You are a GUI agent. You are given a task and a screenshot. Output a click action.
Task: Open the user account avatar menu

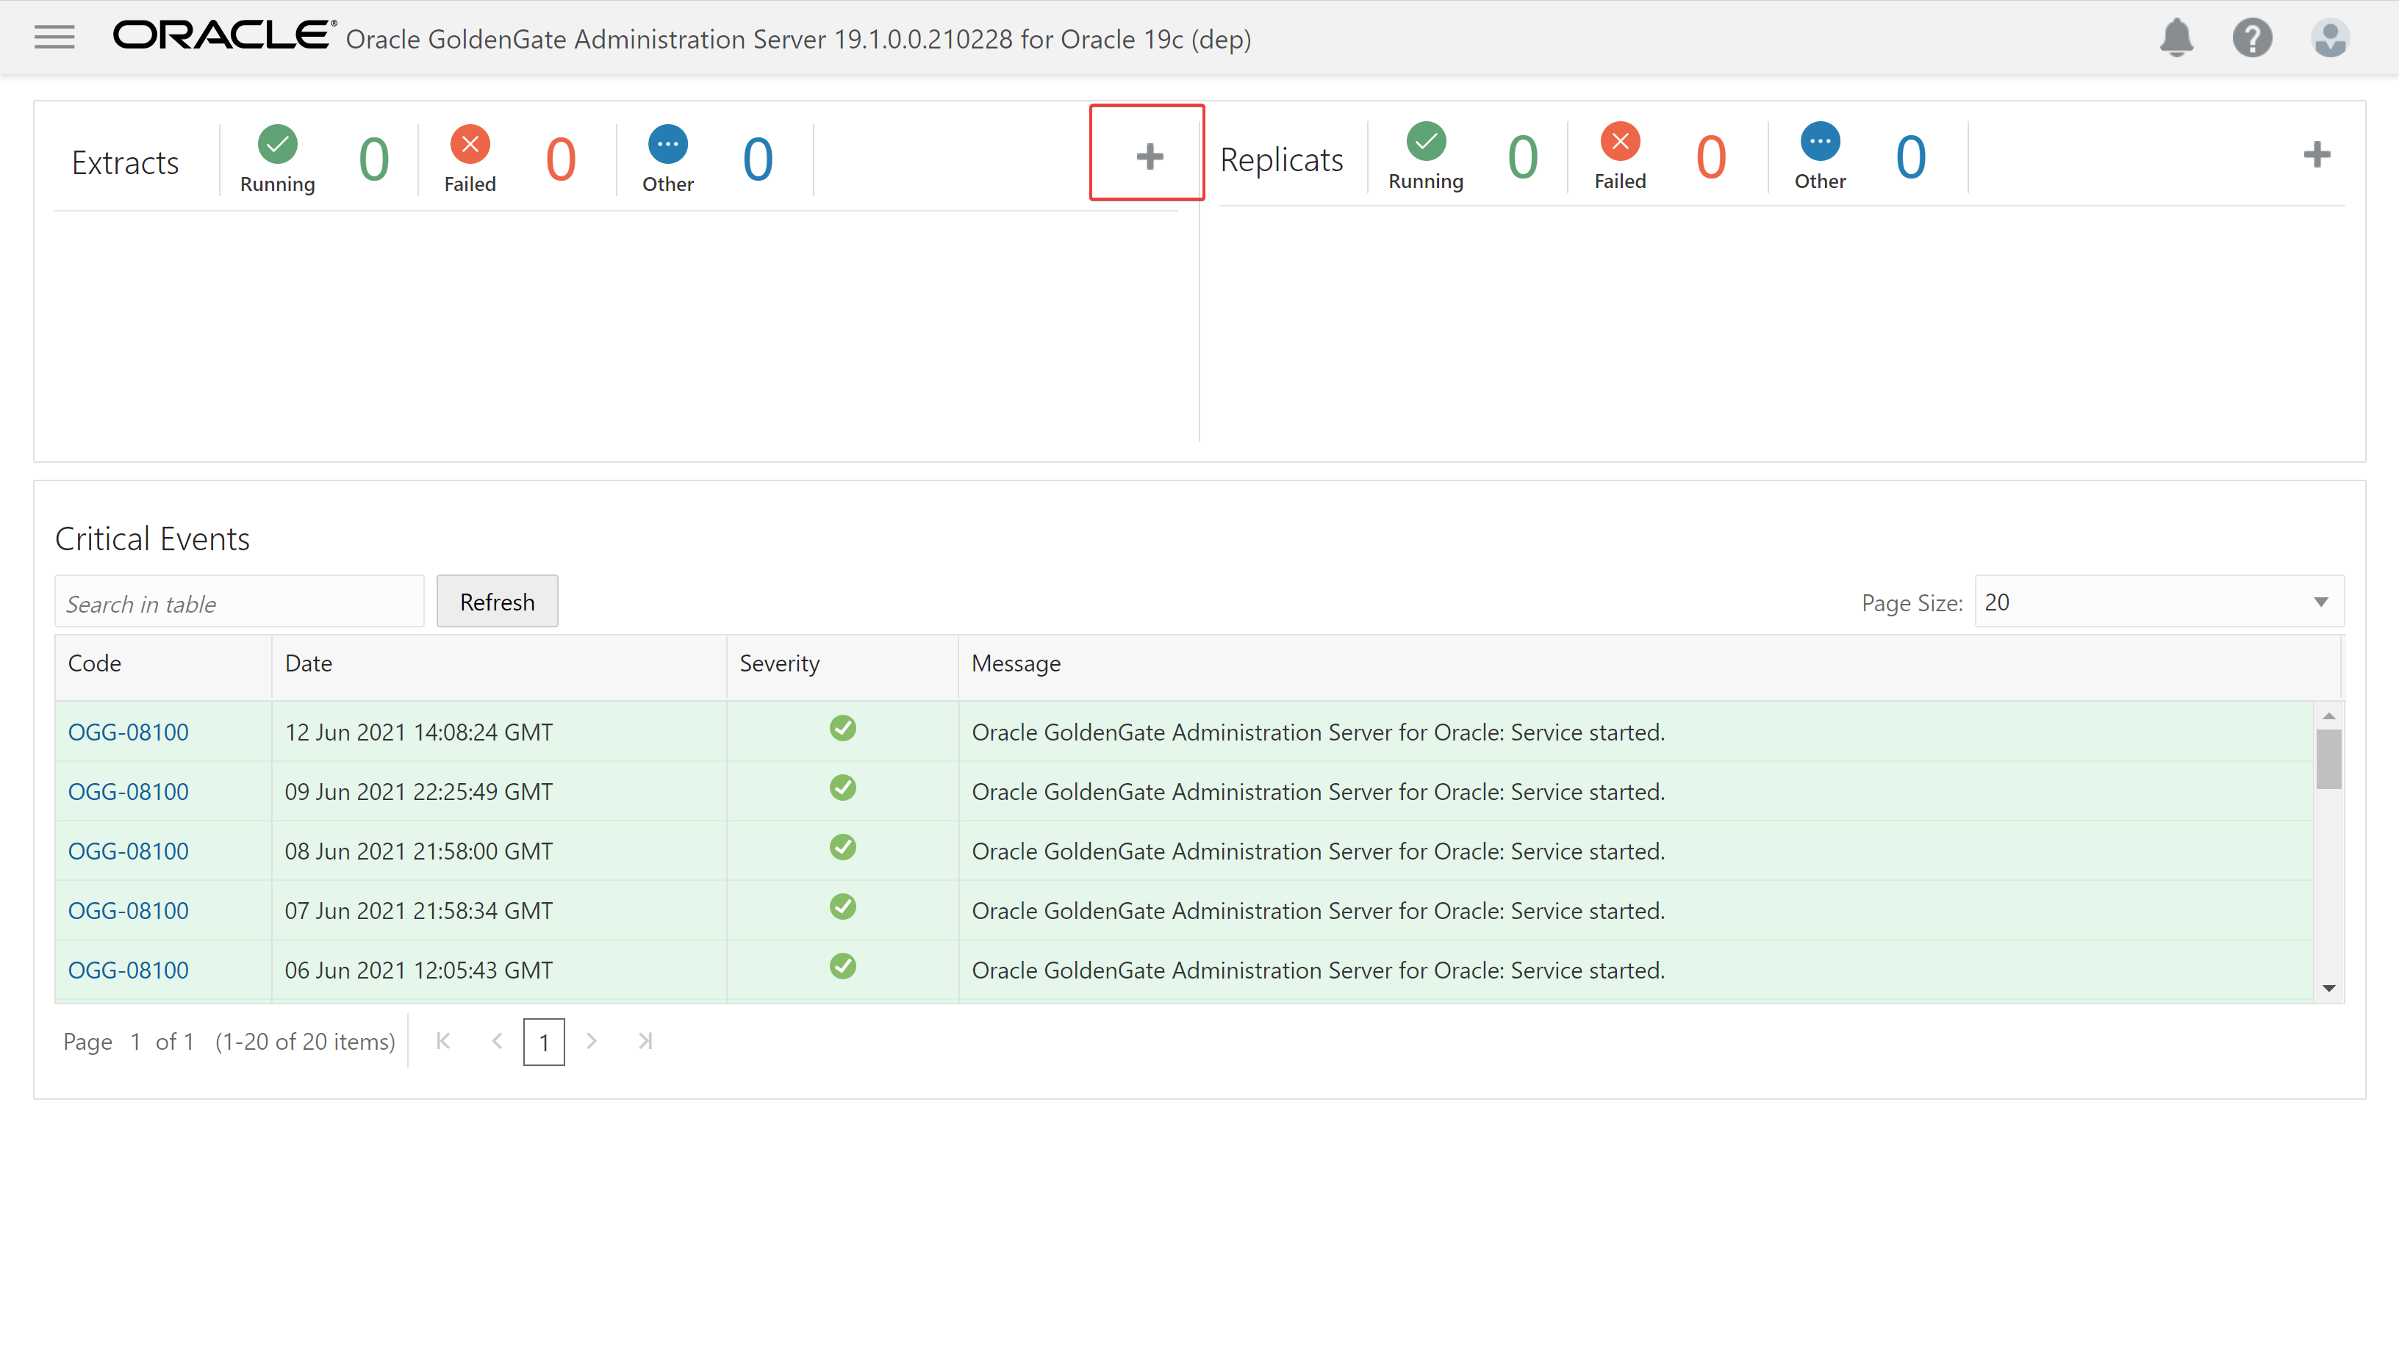click(2329, 38)
